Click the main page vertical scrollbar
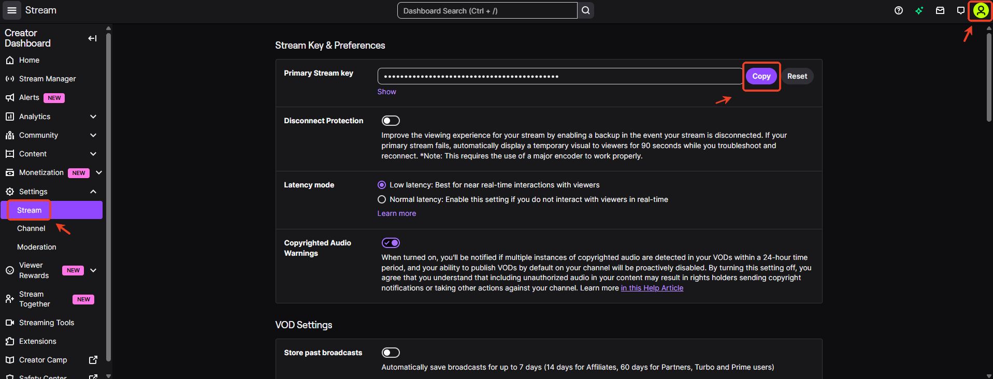The height and width of the screenshot is (379, 993). pyautogui.click(x=988, y=78)
